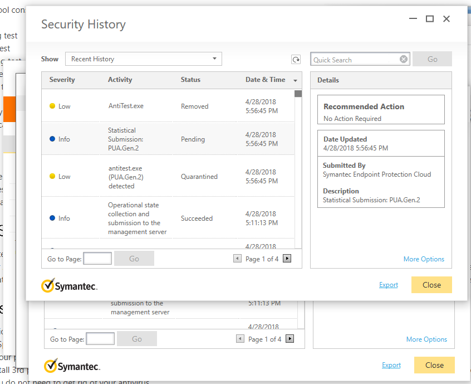Select the Operational state collection Succeeded row
Viewport: 471px width, 384px height.
[x=167, y=218]
